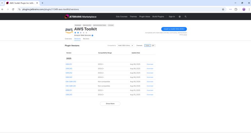This screenshot has height=133, width=251.
Task: Select the EAP channel toggle
Action: point(153,45)
